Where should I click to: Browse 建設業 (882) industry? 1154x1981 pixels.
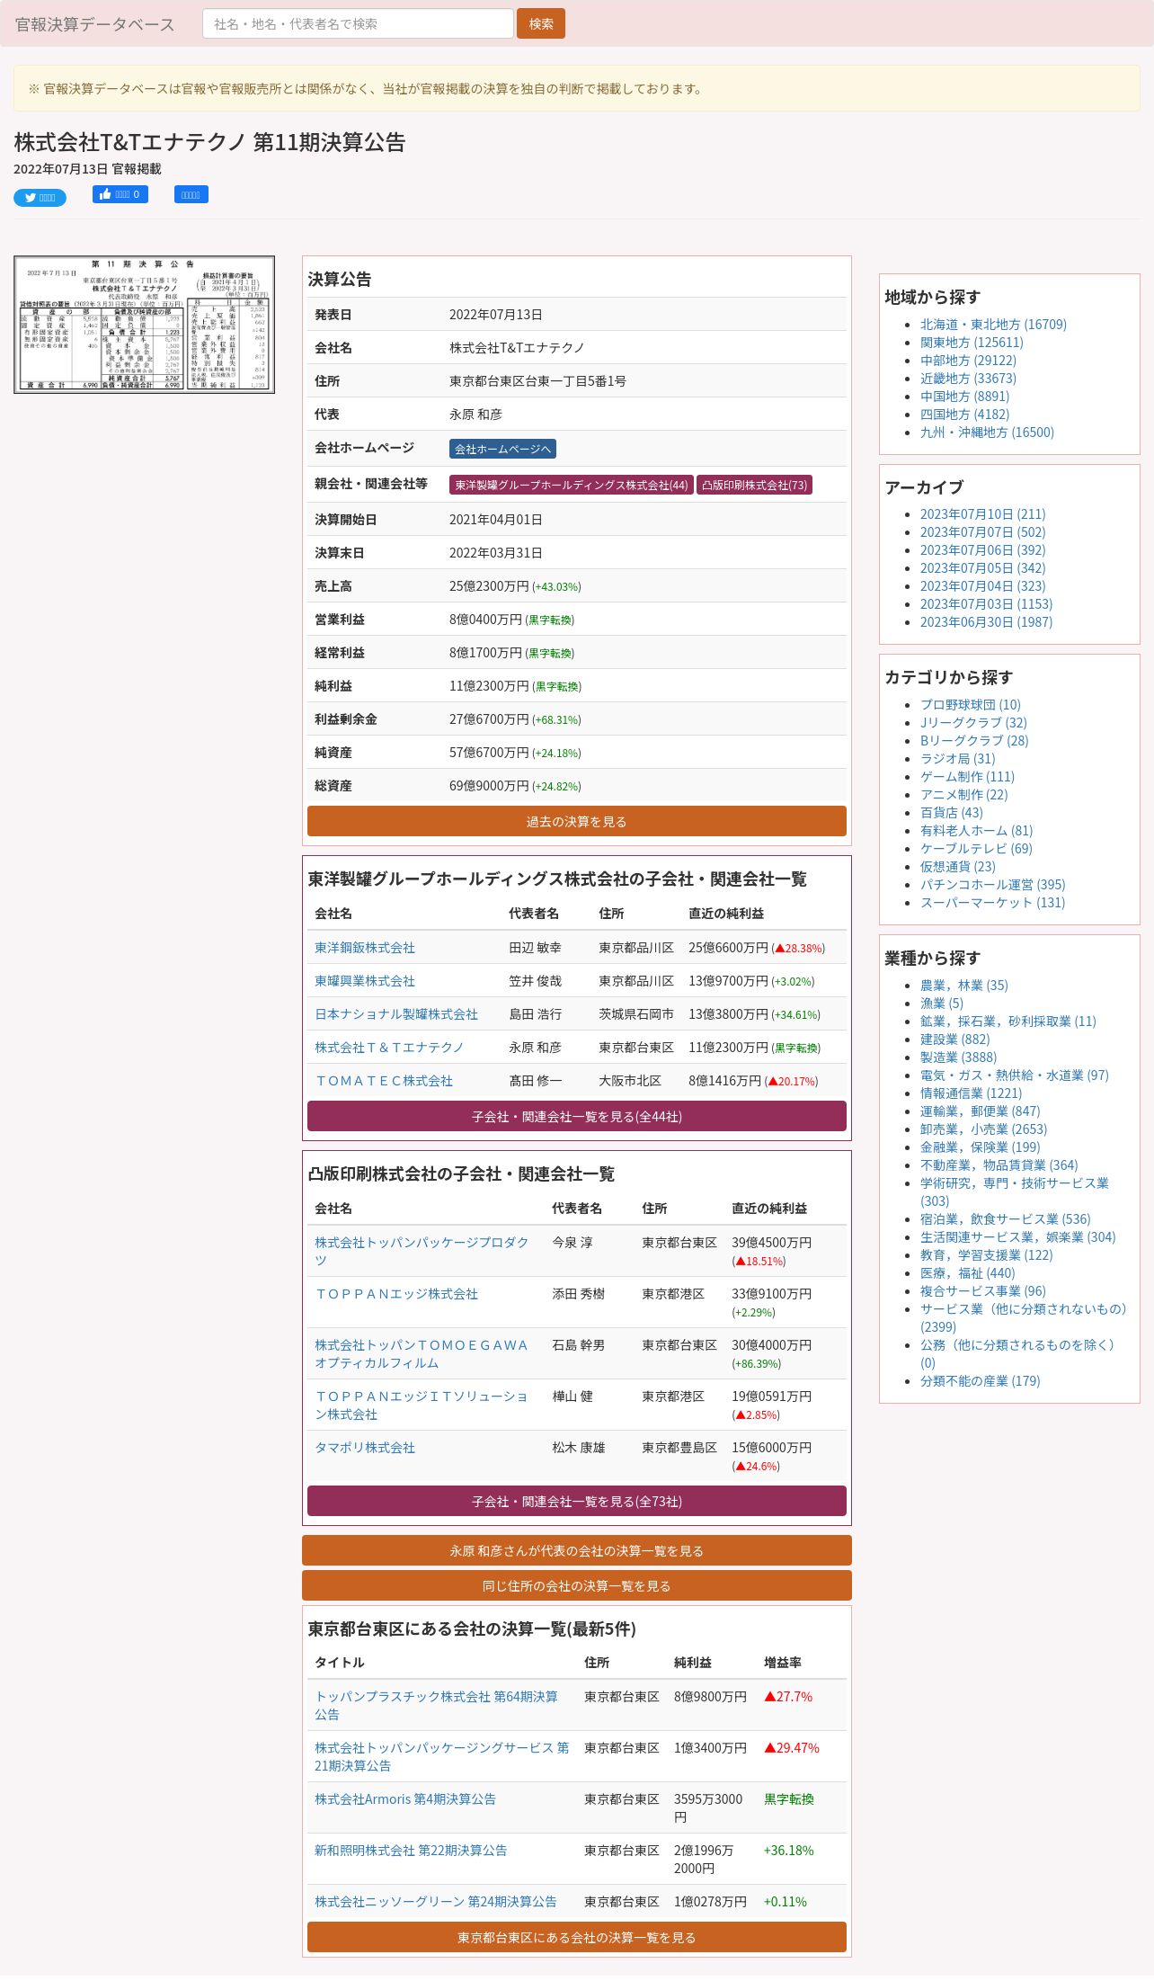coord(954,1040)
